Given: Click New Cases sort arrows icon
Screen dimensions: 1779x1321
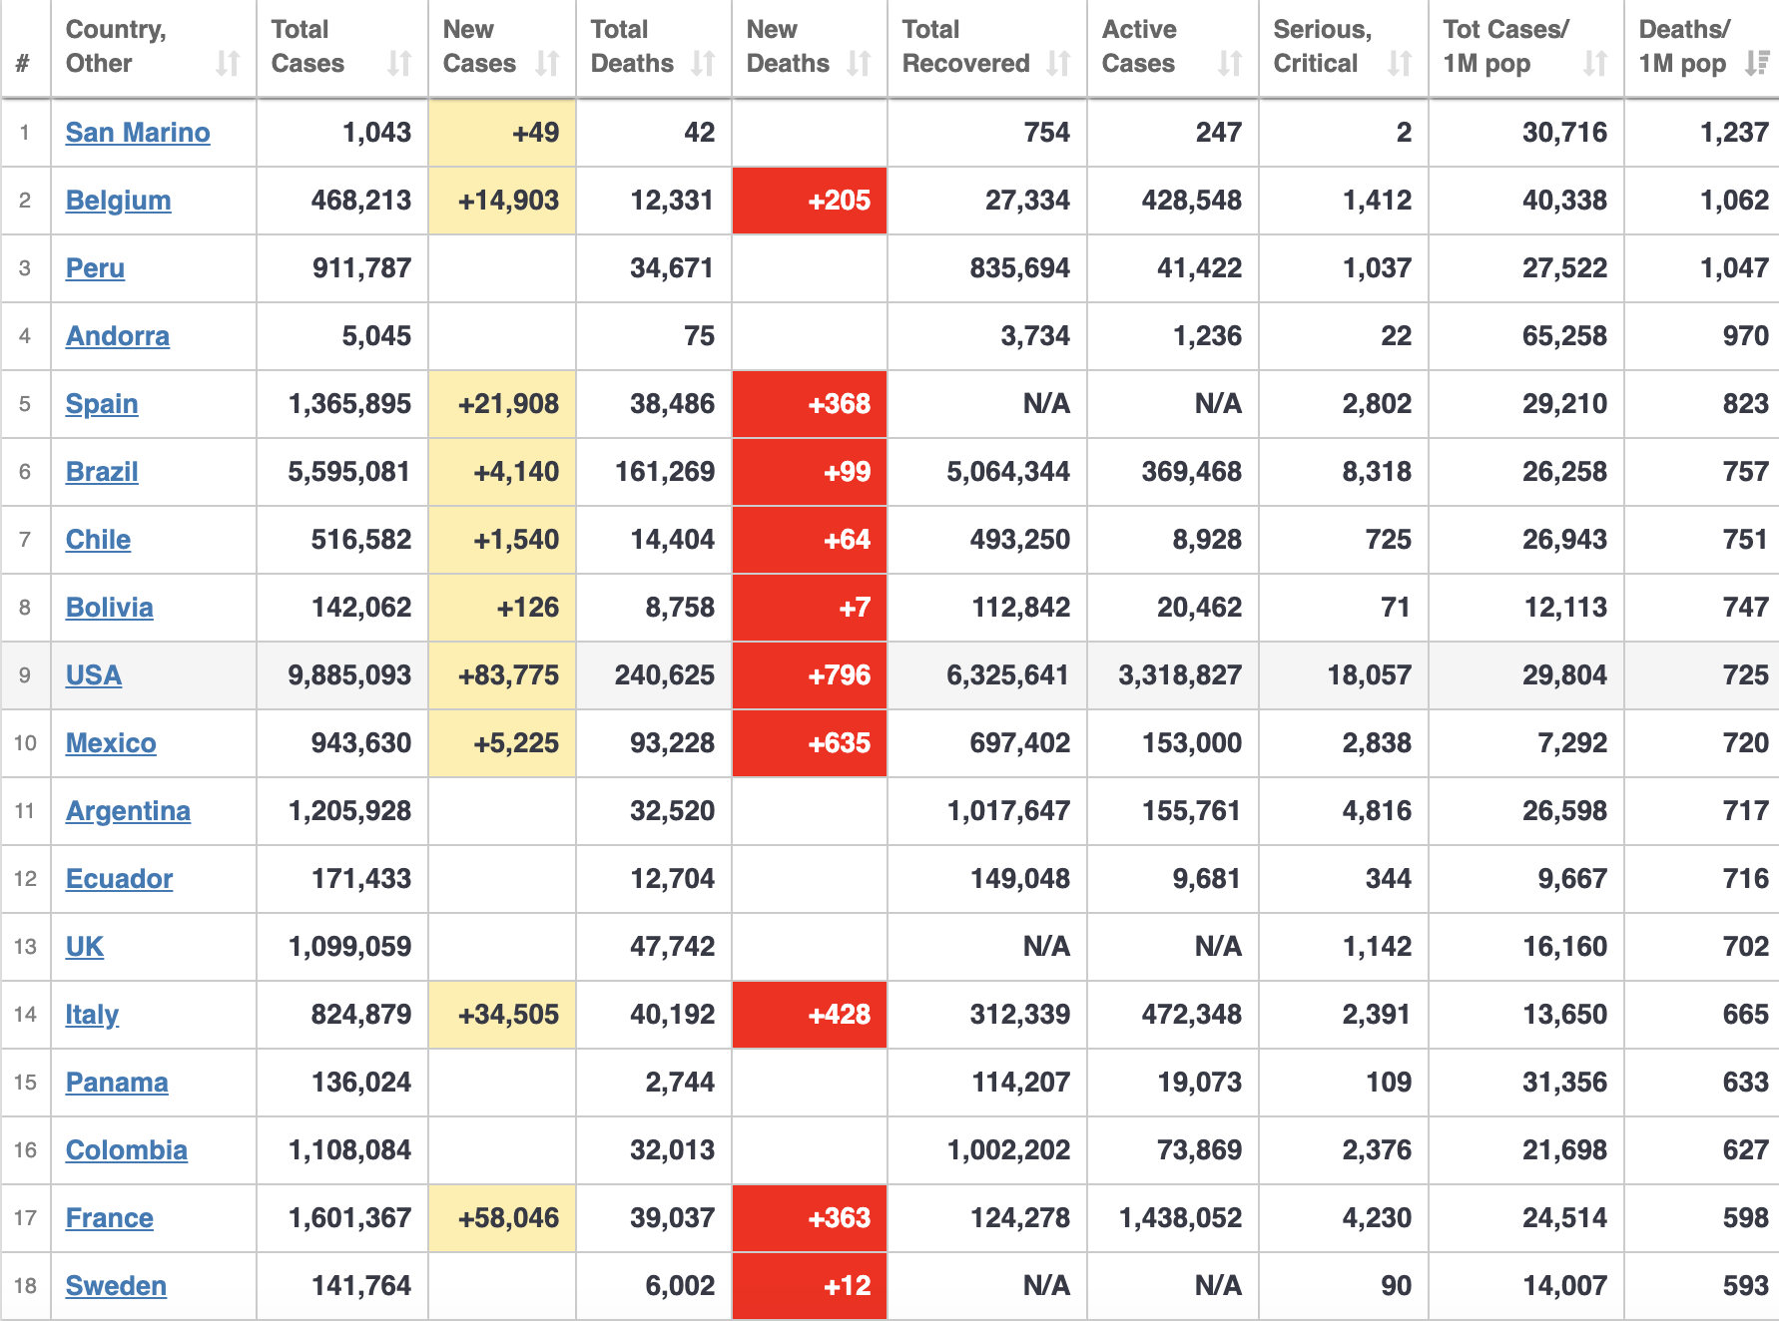Looking at the screenshot, I should pos(547,64).
